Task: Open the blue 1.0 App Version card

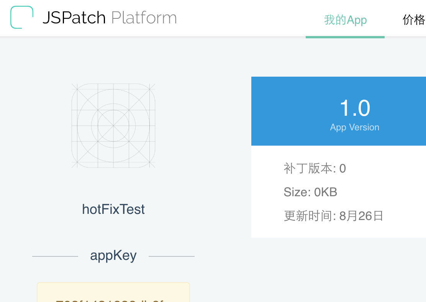Action: click(339, 111)
